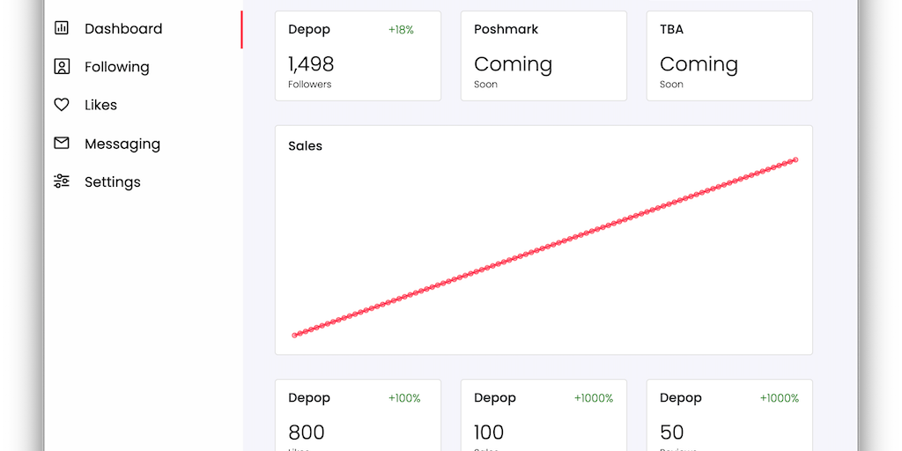Open the Settings page
The height and width of the screenshot is (451, 902).
click(113, 182)
